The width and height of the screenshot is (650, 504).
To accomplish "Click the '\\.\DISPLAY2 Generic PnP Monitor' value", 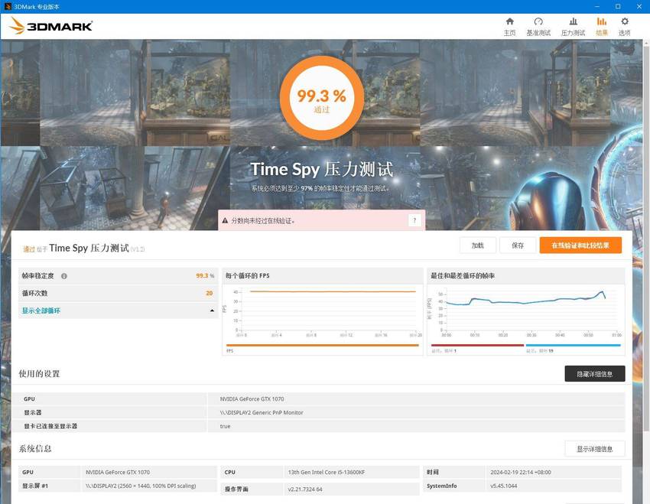I will pyautogui.click(x=262, y=412).
